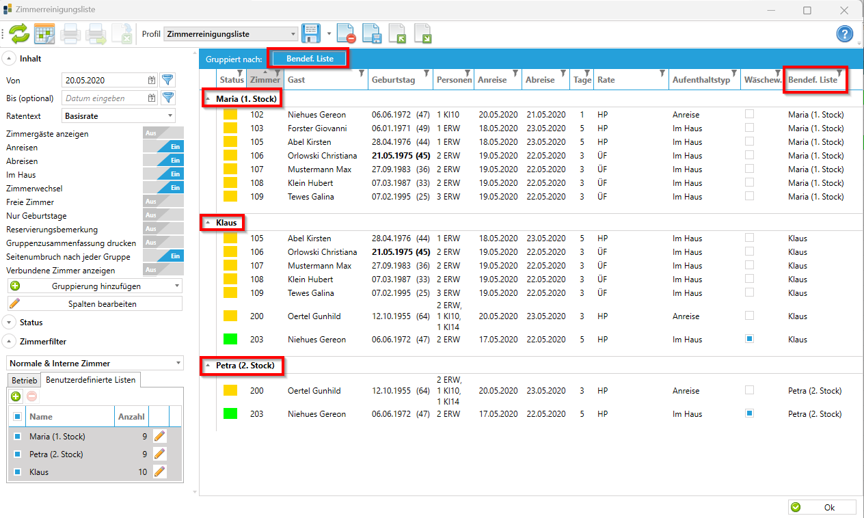Select the Benutzerdefinierte Listen tab
This screenshot has height=518, width=864.
click(91, 380)
